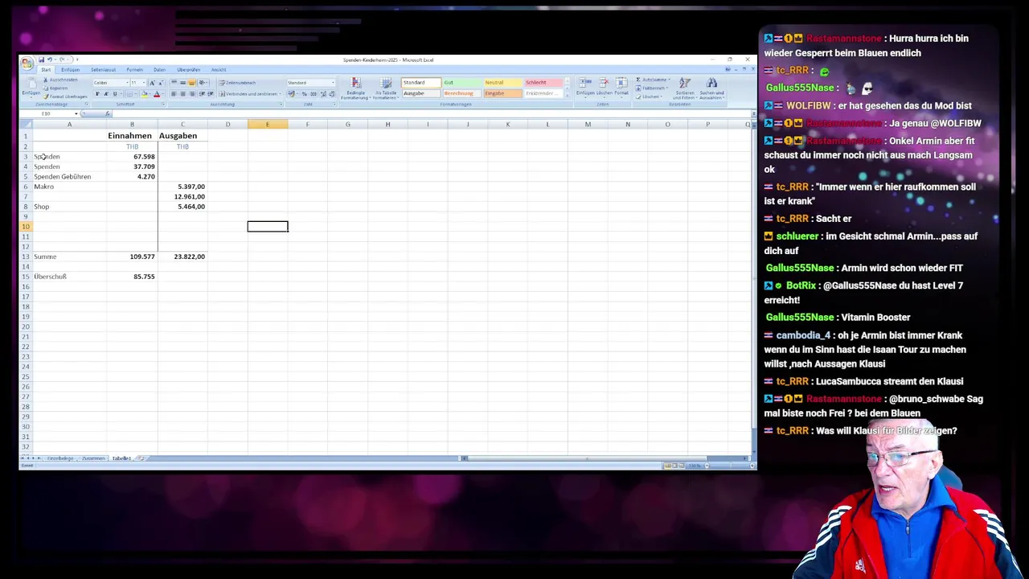Switch to Formeln ribbon tab
Screen dimensions: 1029x579
(x=135, y=69)
